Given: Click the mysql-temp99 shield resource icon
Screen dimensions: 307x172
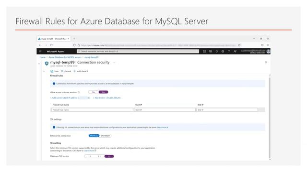Looking at the screenshot, I should (47, 64).
